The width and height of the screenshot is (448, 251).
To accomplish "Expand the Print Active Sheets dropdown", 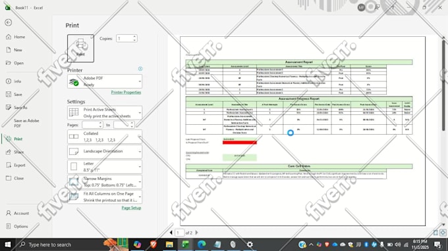I will tap(105, 113).
